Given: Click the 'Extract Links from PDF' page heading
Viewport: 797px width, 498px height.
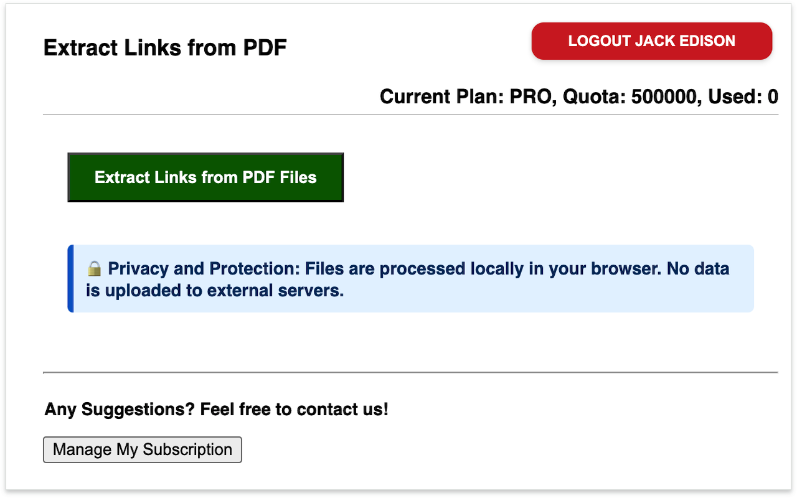Looking at the screenshot, I should (x=165, y=48).
